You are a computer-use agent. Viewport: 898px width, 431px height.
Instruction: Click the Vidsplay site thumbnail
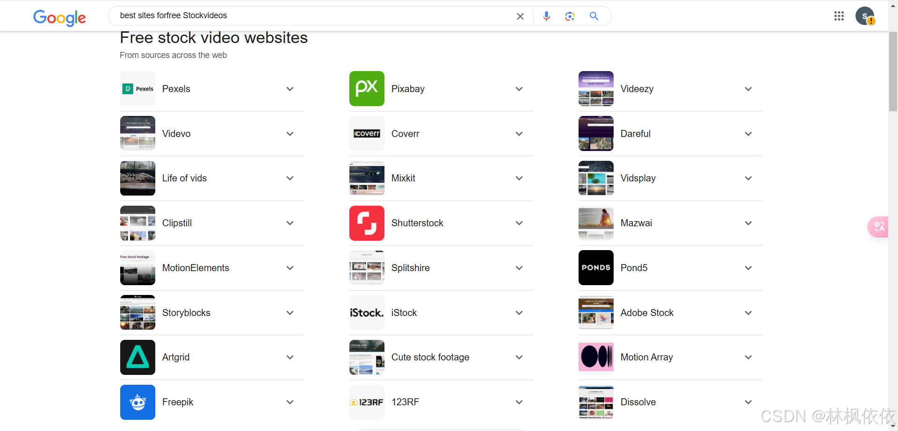click(596, 178)
